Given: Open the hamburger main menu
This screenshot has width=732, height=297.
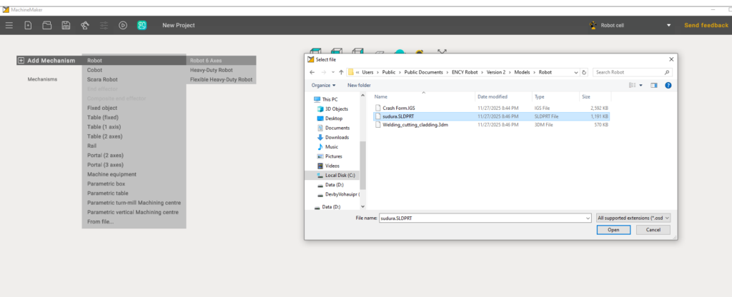Looking at the screenshot, I should click(x=9, y=25).
